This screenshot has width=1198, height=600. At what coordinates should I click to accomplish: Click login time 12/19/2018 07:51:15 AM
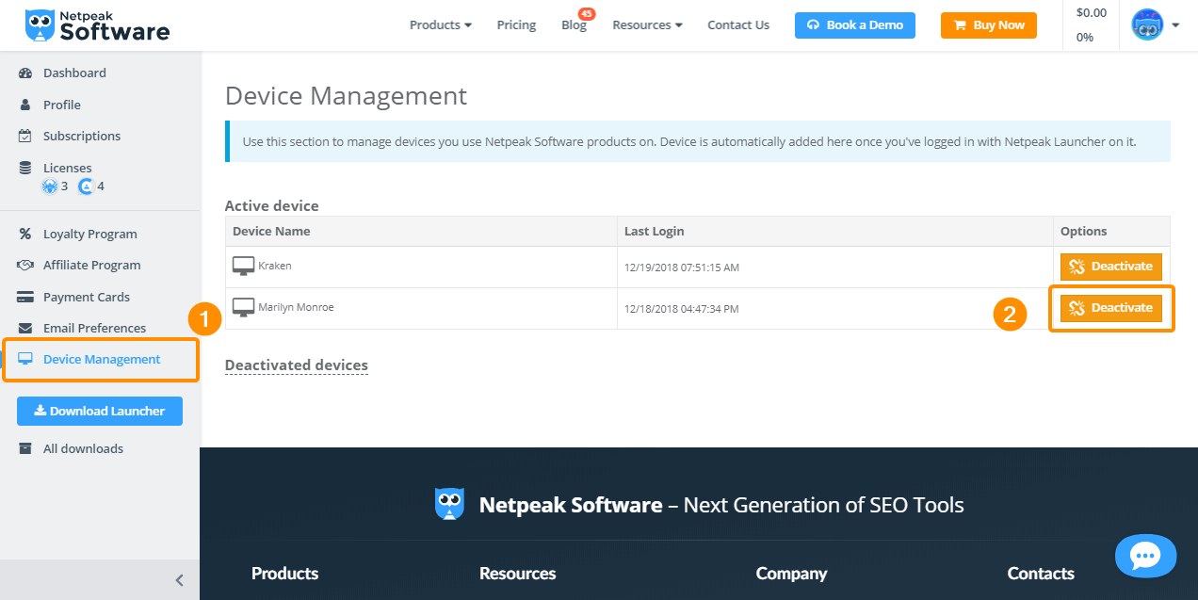682,268
